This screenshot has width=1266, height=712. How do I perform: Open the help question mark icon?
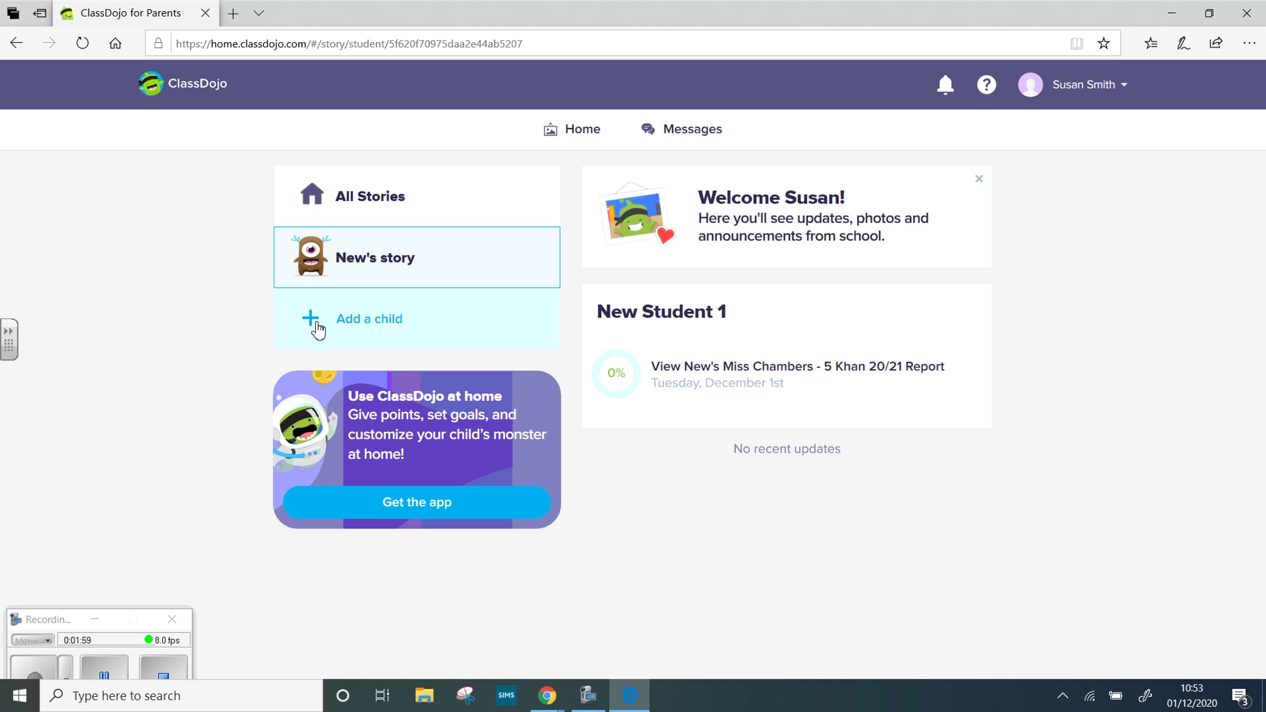(x=986, y=84)
